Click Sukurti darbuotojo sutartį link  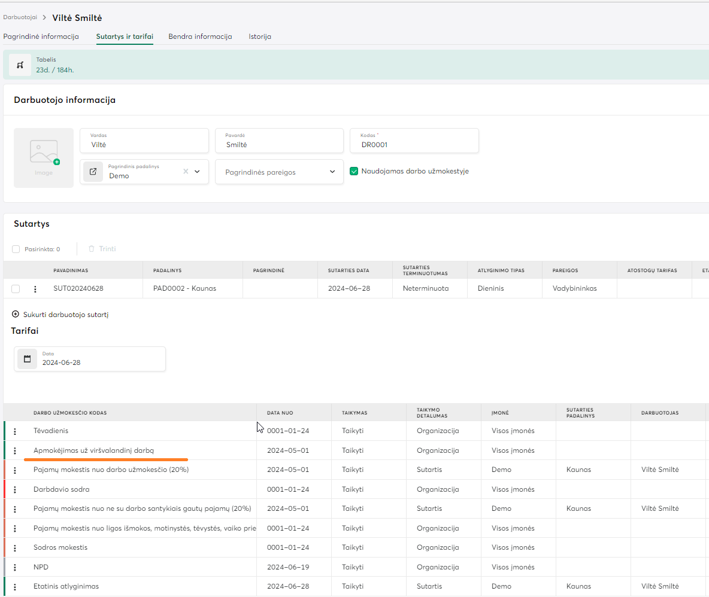[x=60, y=315]
